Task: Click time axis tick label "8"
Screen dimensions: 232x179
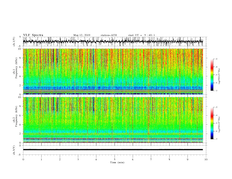Action: (169, 159)
